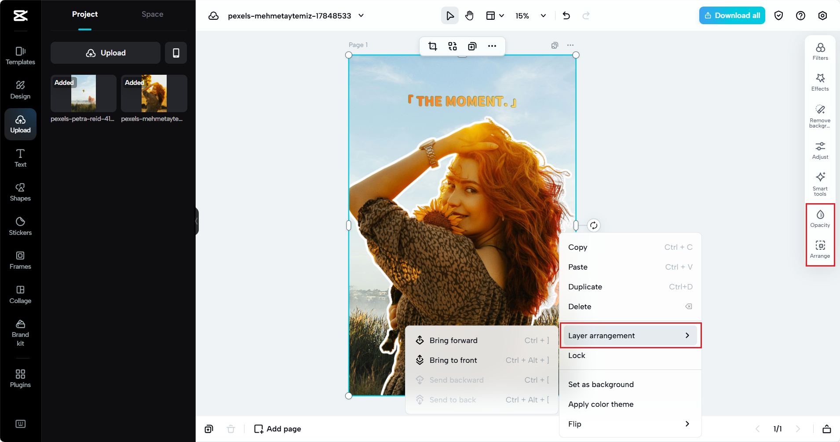This screenshot has width=840, height=442.
Task: Open the layout view dropdown
Action: [495, 16]
